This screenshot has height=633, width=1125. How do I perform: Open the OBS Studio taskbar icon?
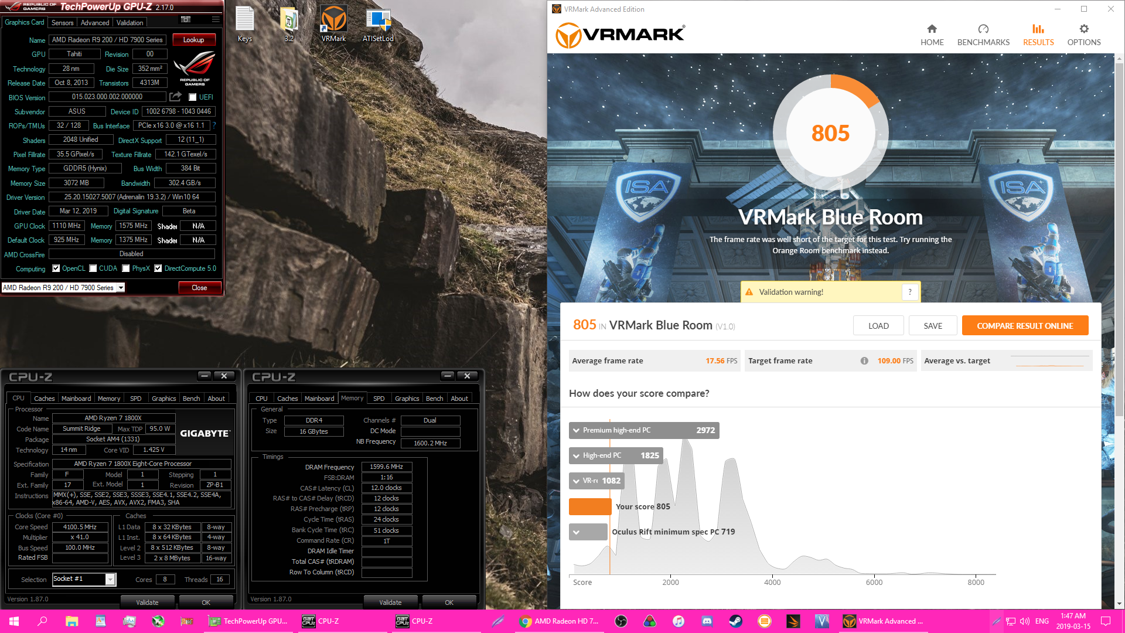621,621
